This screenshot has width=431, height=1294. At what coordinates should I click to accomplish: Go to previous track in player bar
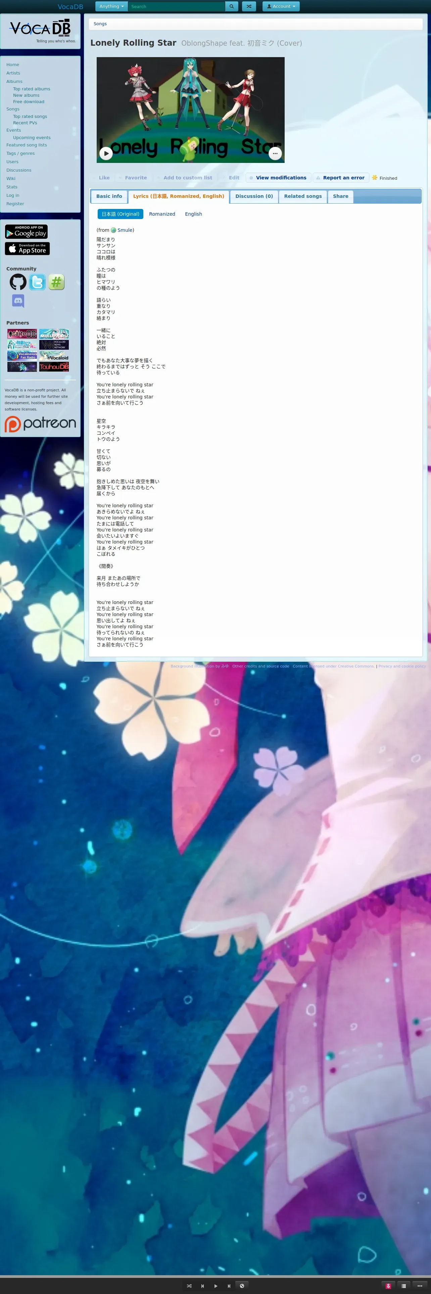(x=202, y=1286)
